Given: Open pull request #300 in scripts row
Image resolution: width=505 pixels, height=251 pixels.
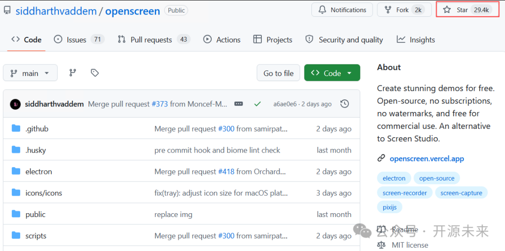Looking at the screenshot, I should (226, 236).
